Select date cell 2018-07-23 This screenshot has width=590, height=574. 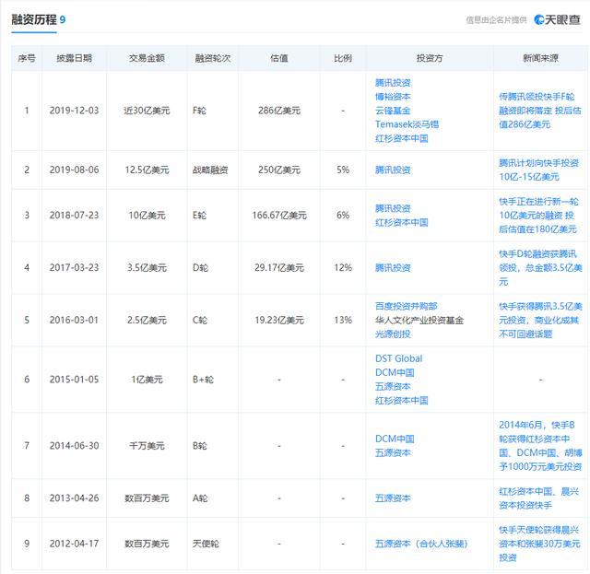(x=74, y=216)
